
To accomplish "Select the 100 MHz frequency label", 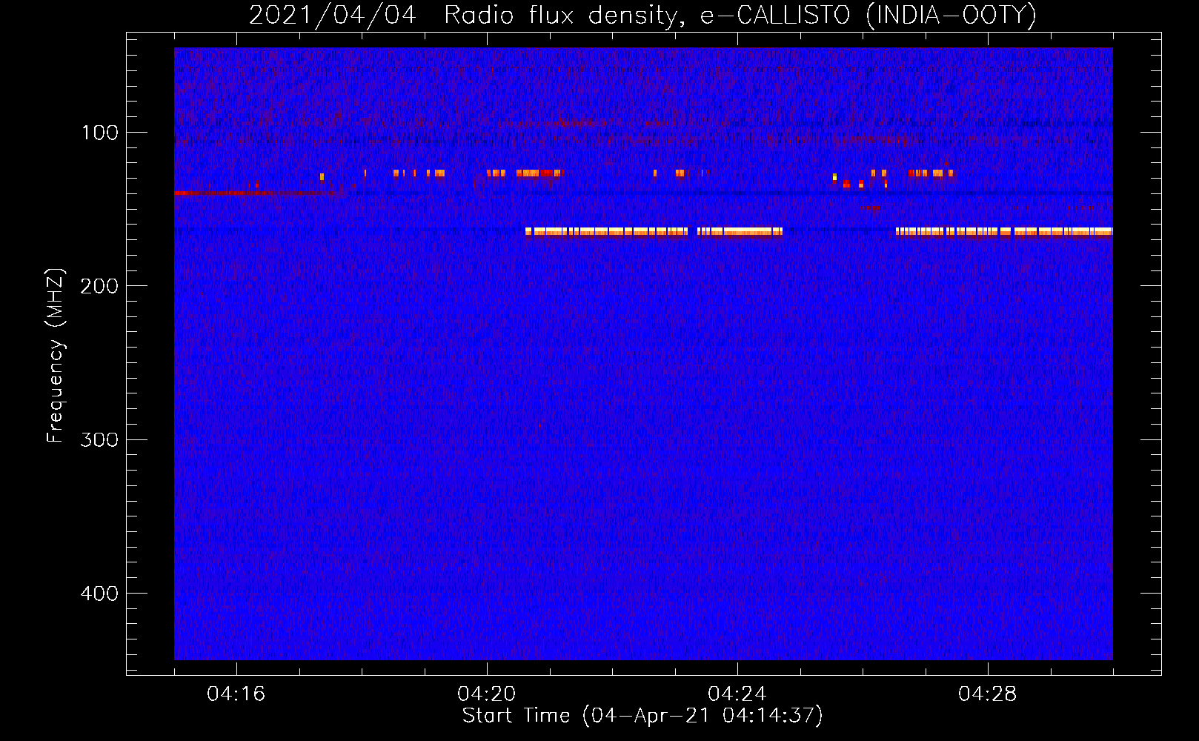I will click(100, 133).
